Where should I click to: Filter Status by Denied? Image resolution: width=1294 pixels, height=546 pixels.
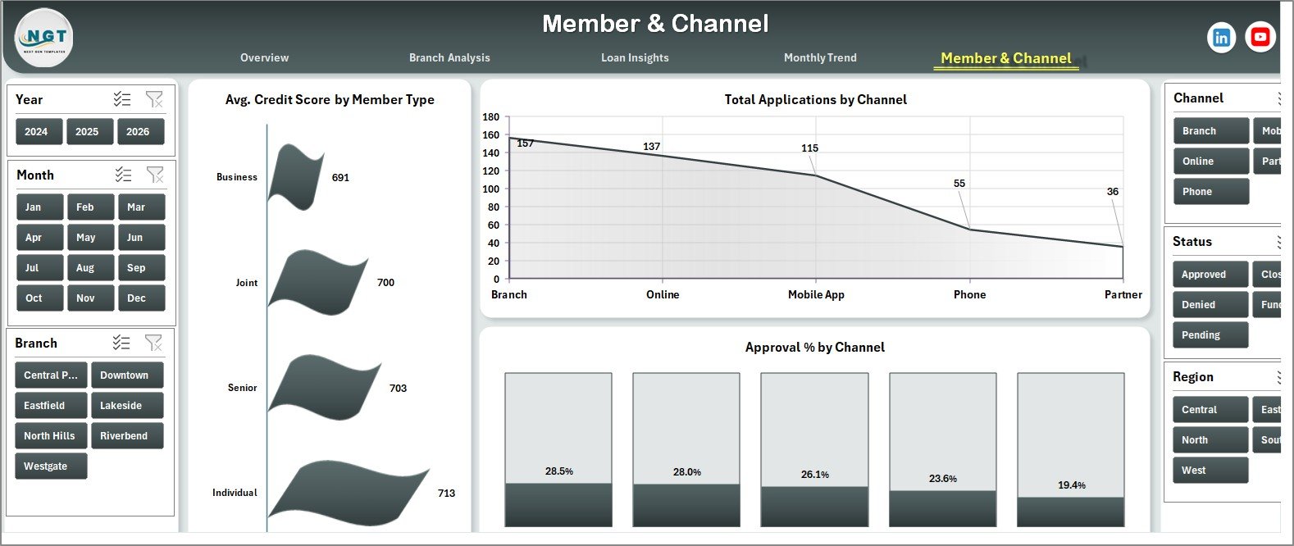coord(1210,304)
